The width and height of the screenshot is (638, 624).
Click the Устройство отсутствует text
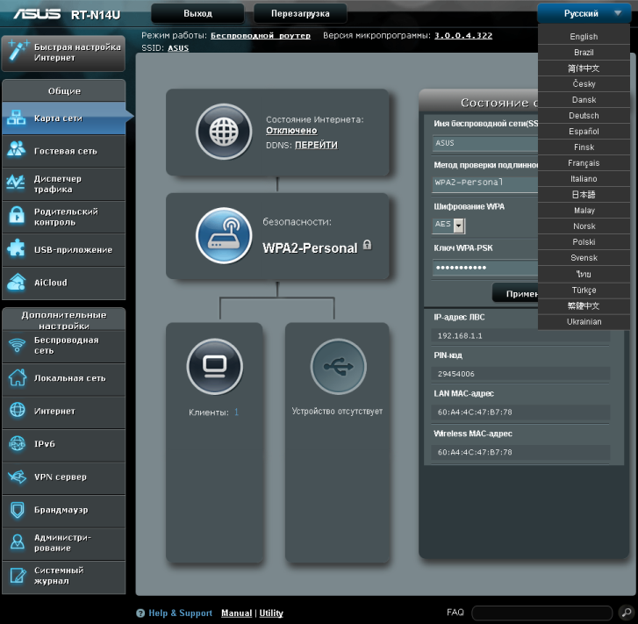coord(337,411)
